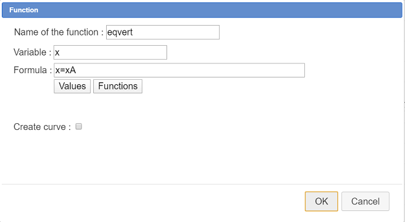Viewport: 405px width, 222px height.
Task: Click the 'Formula :' label
Action: pos(32,70)
